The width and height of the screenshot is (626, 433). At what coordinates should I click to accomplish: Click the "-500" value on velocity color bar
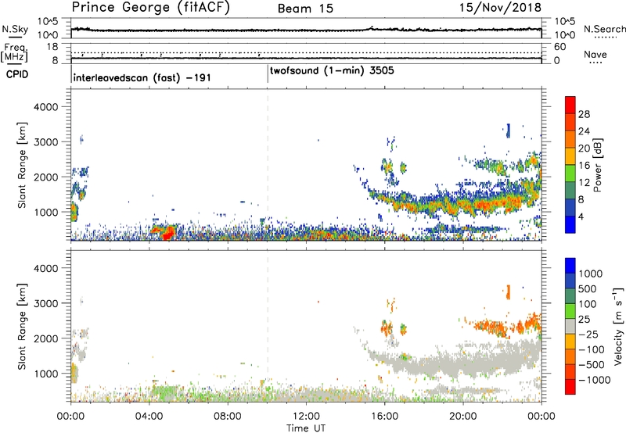(592, 365)
